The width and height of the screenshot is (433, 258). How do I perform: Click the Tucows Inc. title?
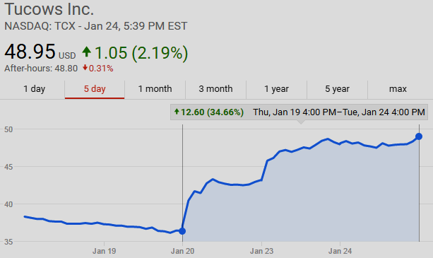point(49,9)
